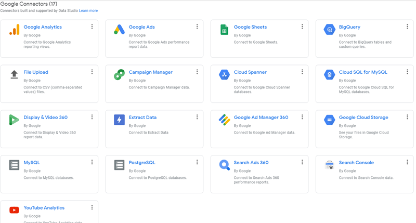Select the Google Ad Manager 360 title
Screen dimensions: 416x223
(x=261, y=117)
